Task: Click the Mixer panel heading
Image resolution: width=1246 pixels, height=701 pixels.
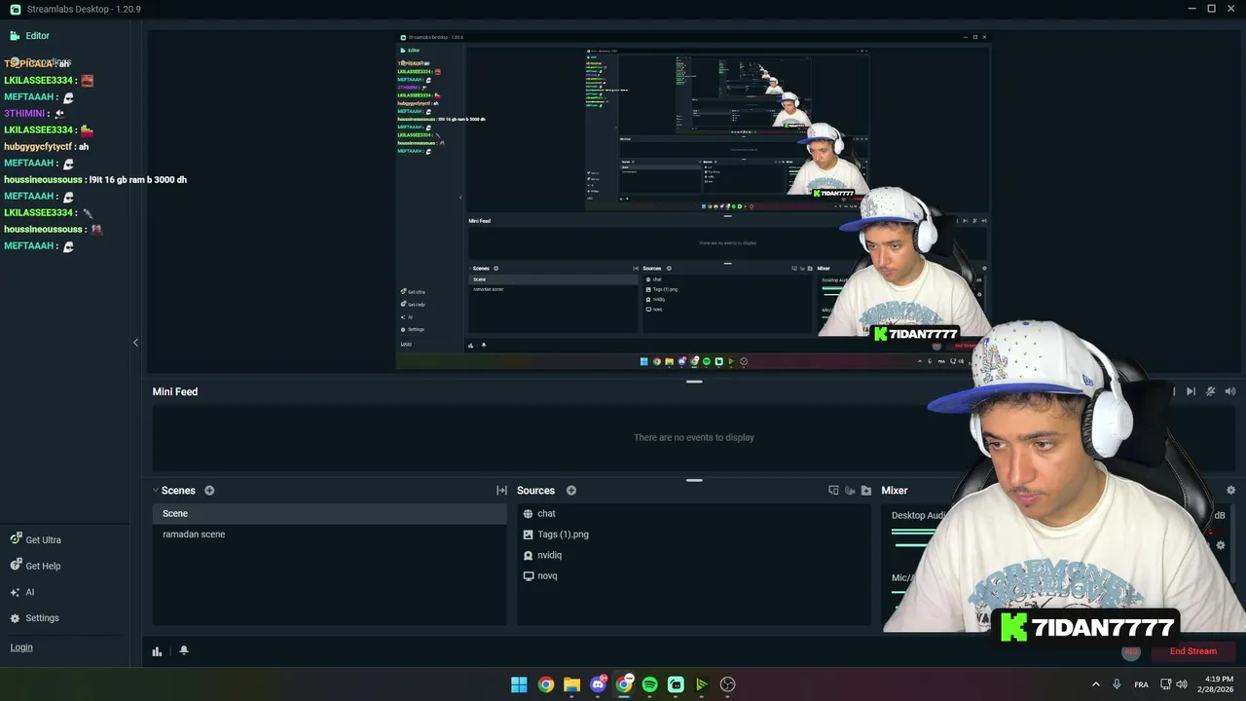Action: (895, 491)
